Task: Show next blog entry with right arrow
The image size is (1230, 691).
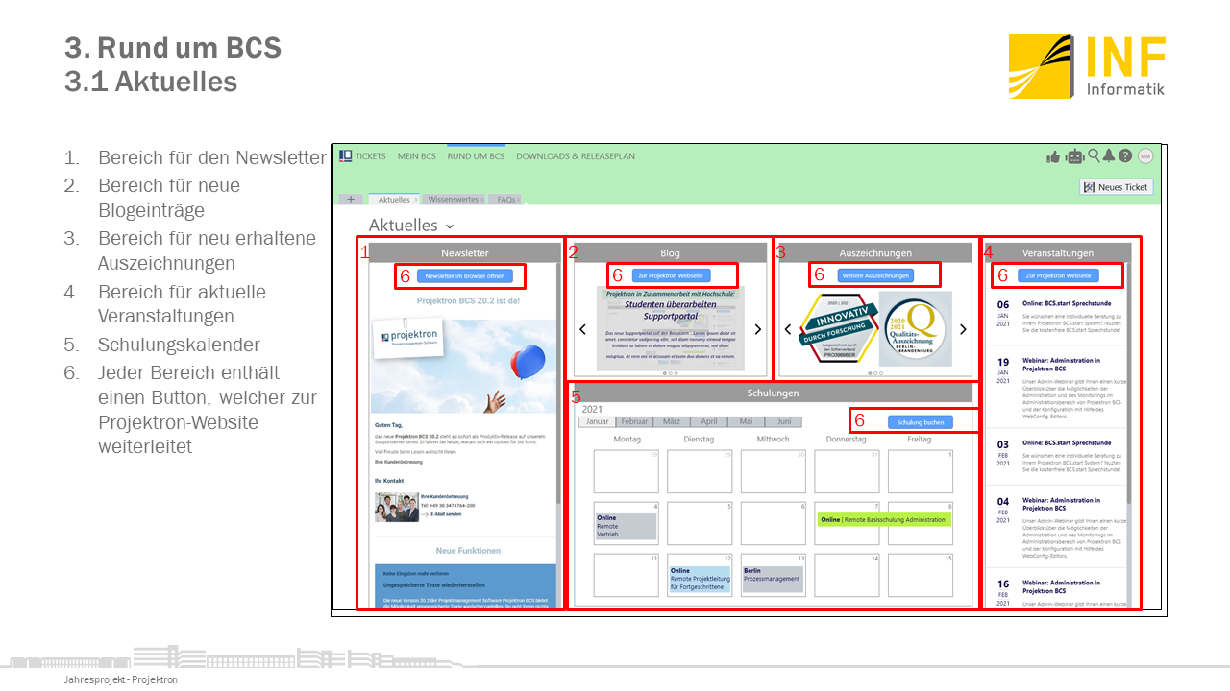Action: click(x=757, y=329)
